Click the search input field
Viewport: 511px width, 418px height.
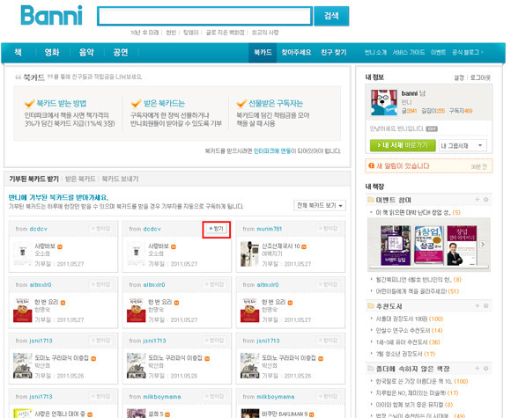[x=204, y=16]
